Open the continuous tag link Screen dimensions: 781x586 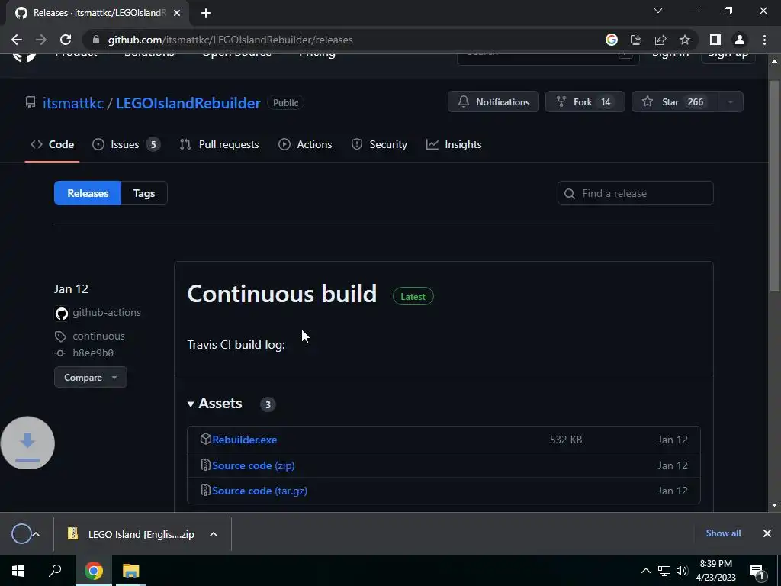pyautogui.click(x=98, y=336)
